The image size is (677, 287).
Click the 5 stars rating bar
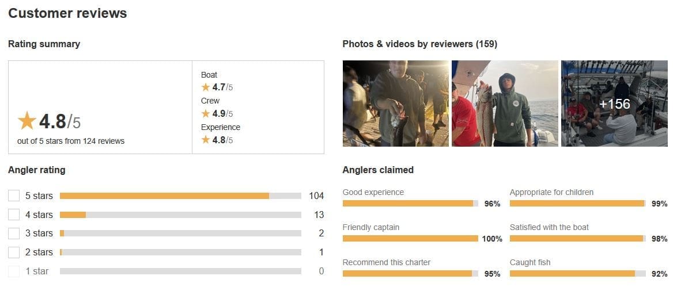pyautogui.click(x=180, y=196)
